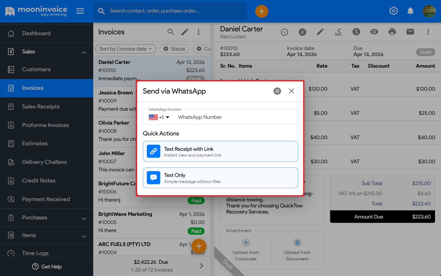
Task: Open the notifications bell
Action: pyautogui.click(x=410, y=11)
